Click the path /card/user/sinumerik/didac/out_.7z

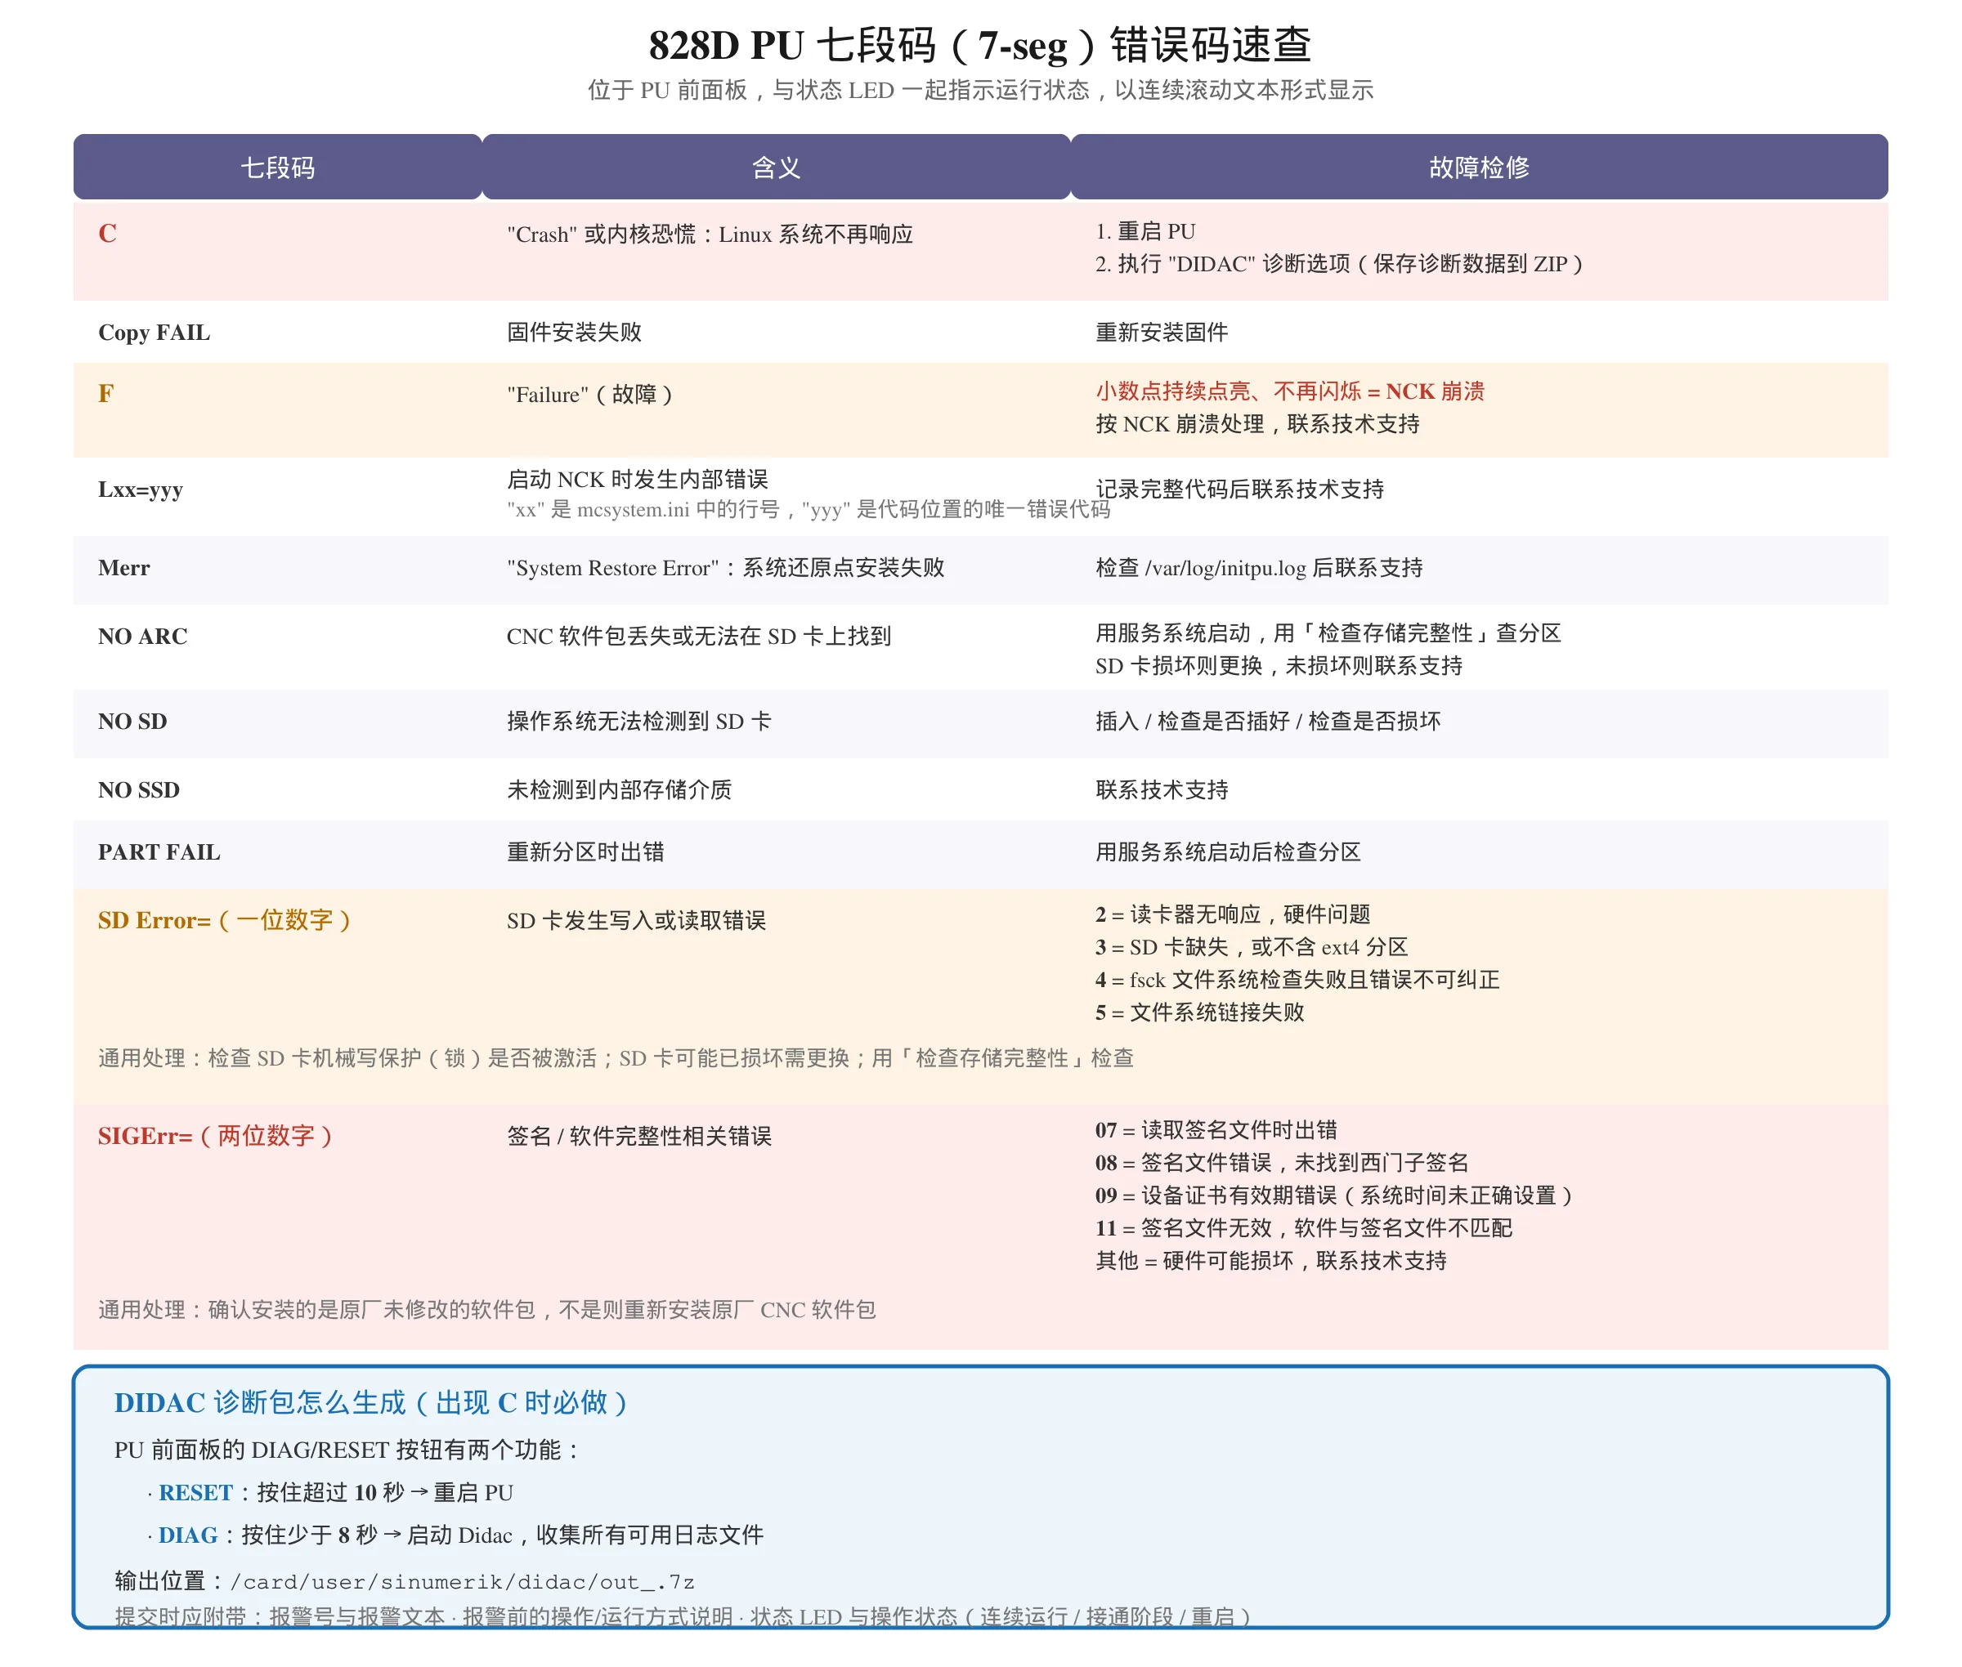coord(463,1581)
